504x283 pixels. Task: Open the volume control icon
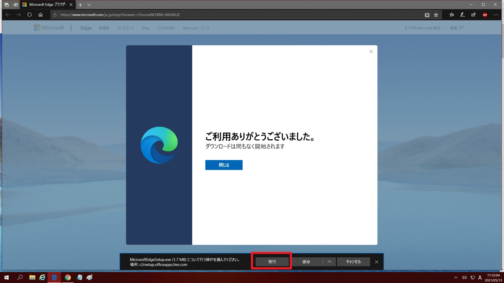(464, 277)
